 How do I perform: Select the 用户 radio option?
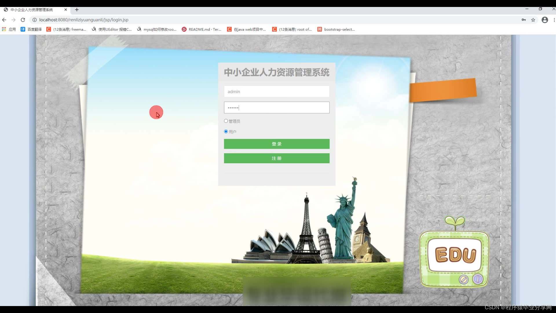tap(226, 132)
